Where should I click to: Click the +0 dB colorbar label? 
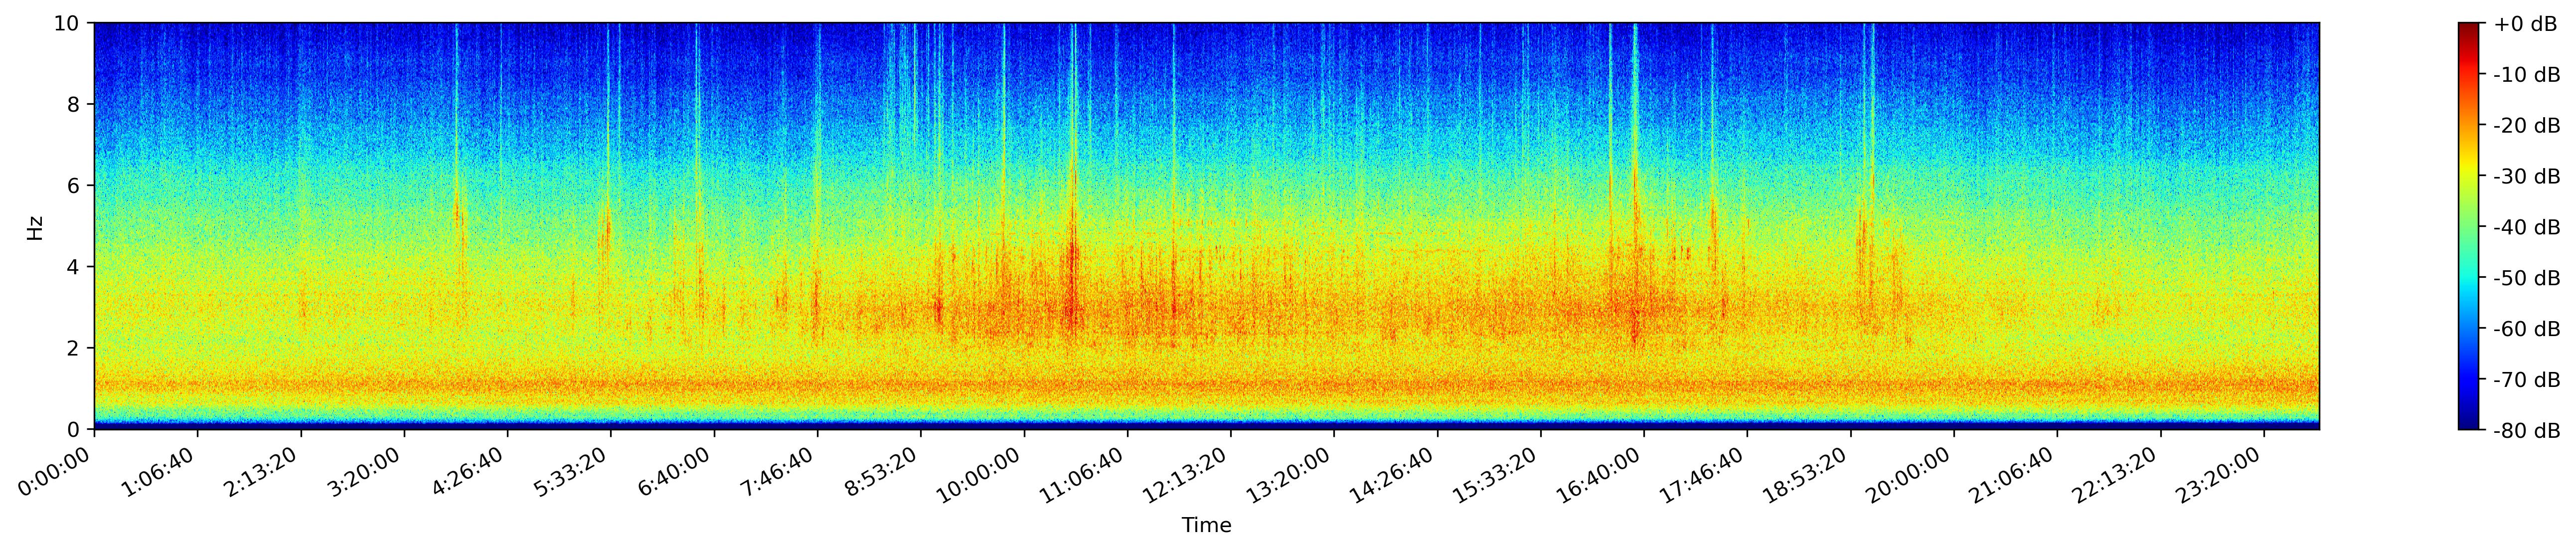pos(2526,24)
